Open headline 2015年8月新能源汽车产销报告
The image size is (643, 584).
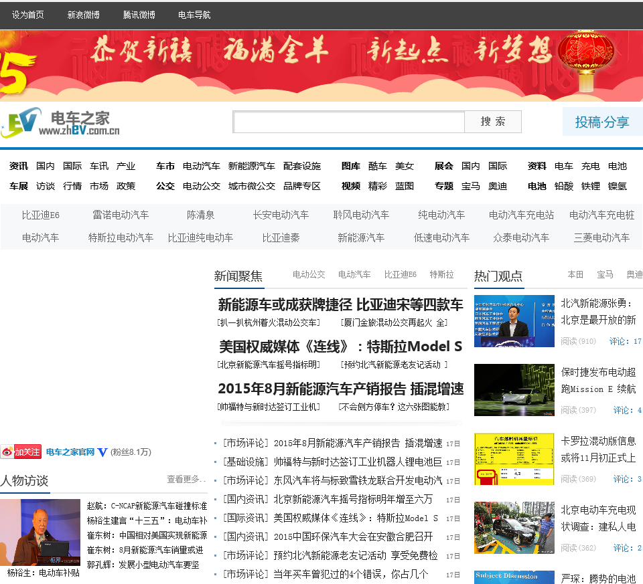(x=340, y=389)
